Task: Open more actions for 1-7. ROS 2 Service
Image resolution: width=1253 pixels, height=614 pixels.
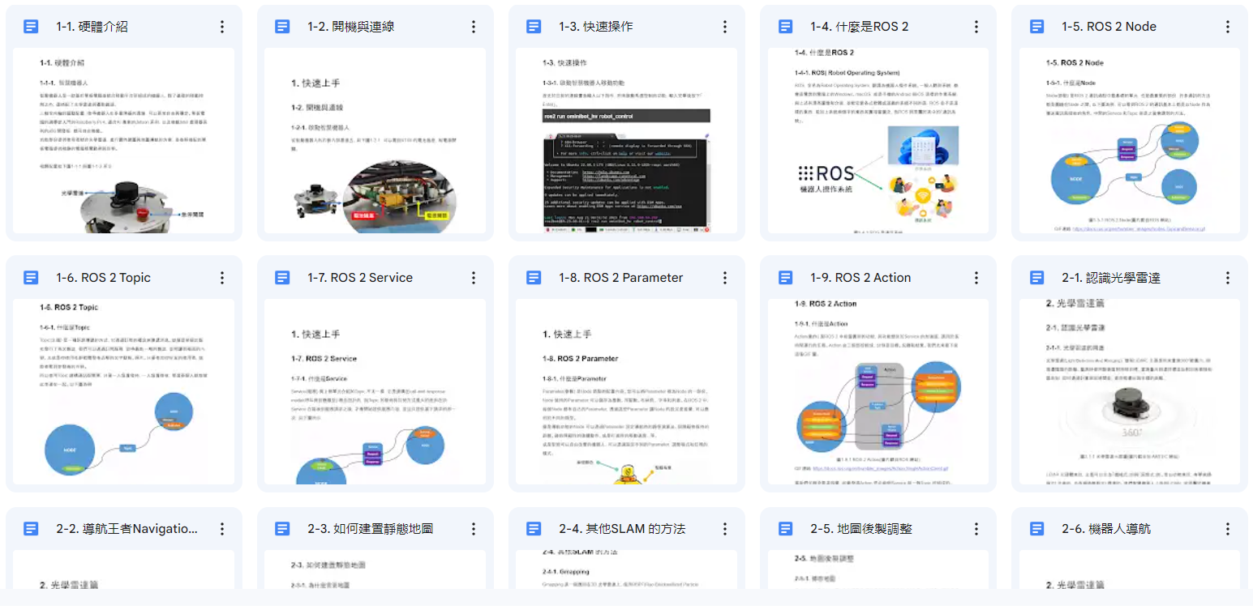Action: [x=474, y=278]
